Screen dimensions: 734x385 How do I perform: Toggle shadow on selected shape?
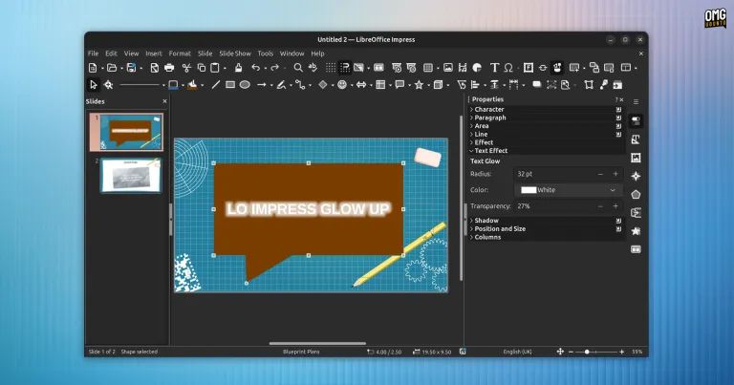click(x=536, y=85)
